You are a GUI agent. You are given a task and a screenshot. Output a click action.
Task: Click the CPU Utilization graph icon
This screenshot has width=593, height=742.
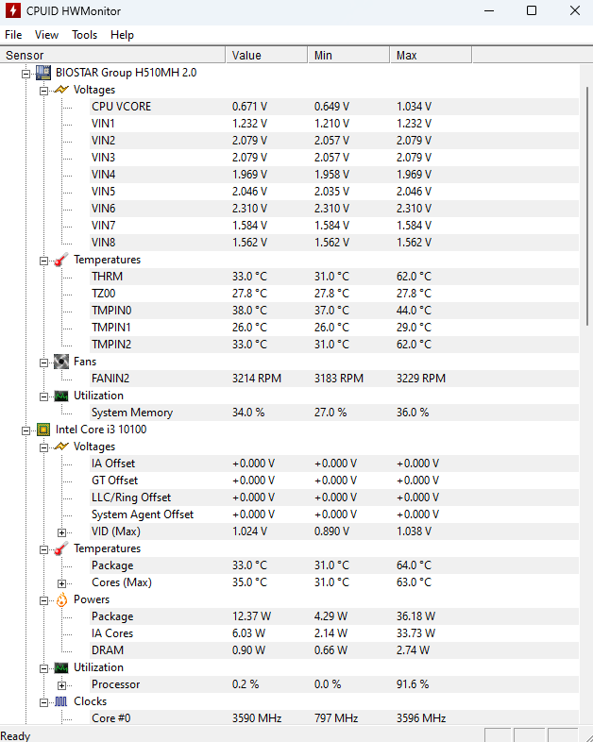61,667
